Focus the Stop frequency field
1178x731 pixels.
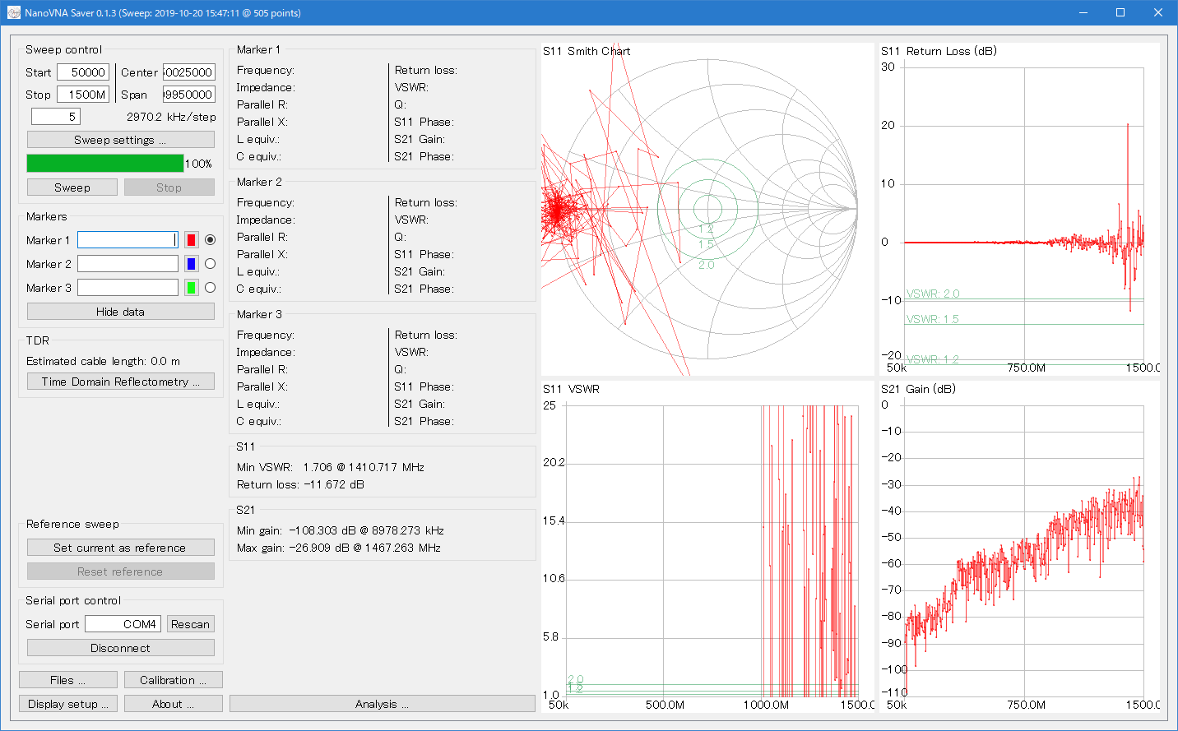83,95
